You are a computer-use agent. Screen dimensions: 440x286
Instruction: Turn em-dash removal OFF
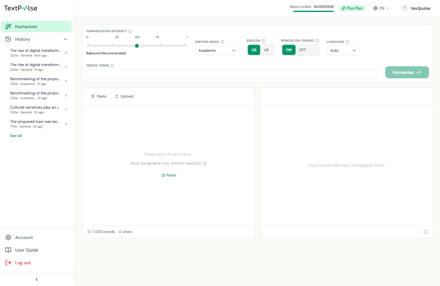[x=303, y=50]
